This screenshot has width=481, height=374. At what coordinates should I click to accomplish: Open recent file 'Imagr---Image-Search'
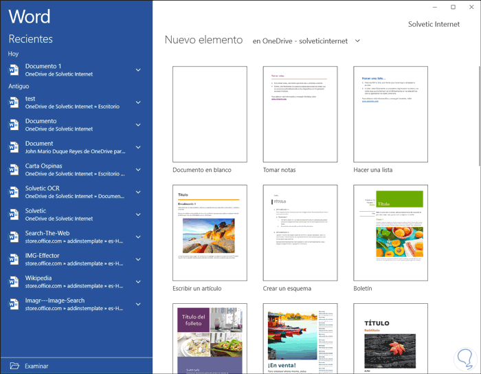click(x=76, y=304)
